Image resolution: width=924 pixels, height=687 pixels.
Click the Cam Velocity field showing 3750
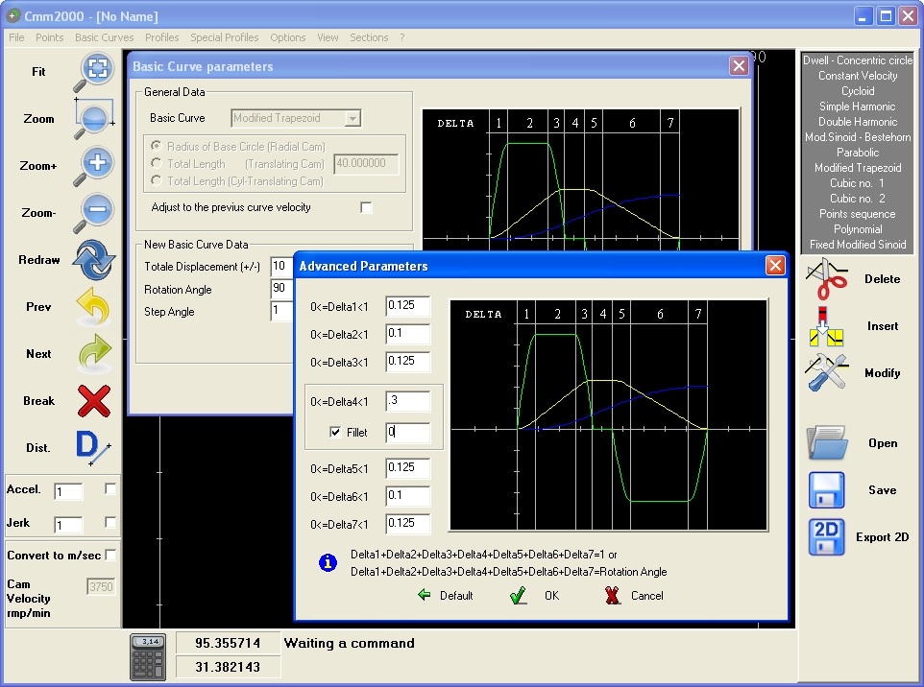101,586
